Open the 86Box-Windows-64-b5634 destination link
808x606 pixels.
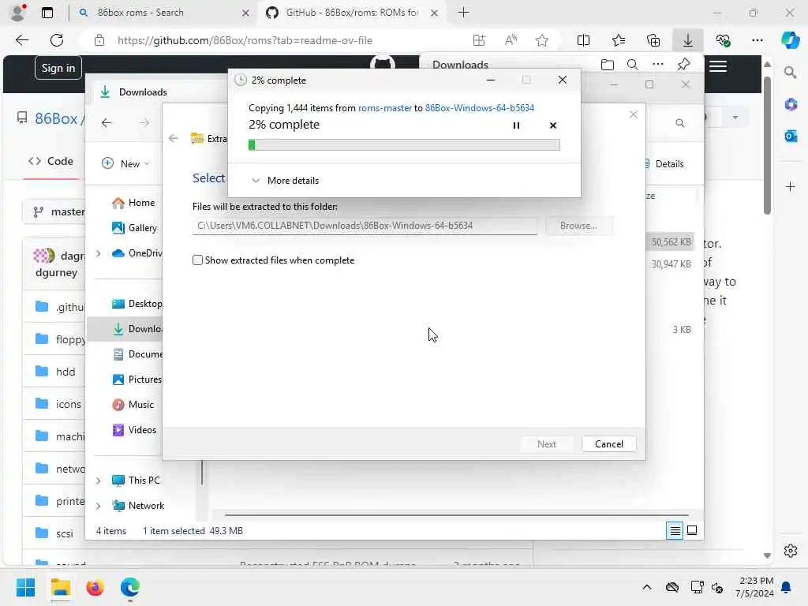[479, 107]
